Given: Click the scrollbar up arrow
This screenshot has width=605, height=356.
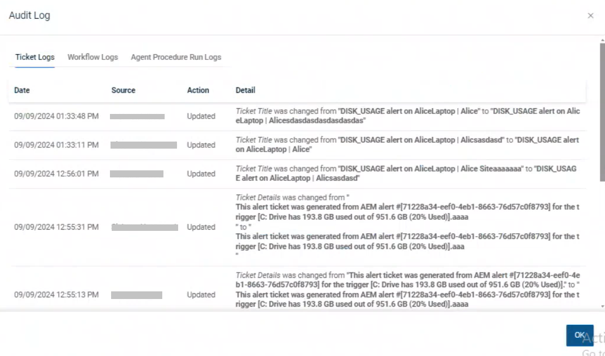Looking at the screenshot, I should (x=602, y=40).
